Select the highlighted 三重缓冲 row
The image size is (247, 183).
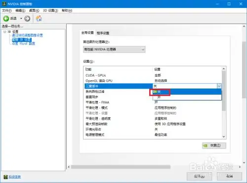pos(119,86)
